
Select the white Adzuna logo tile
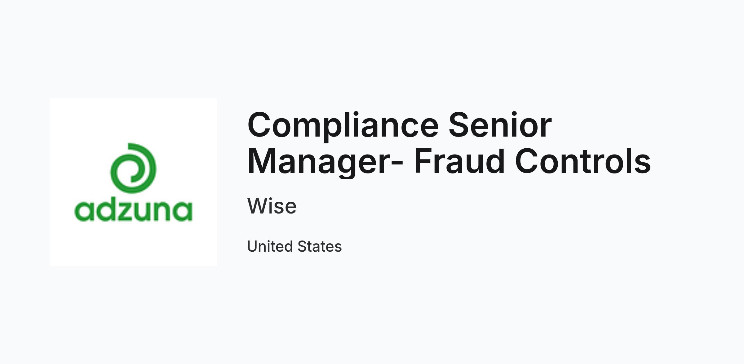133,182
